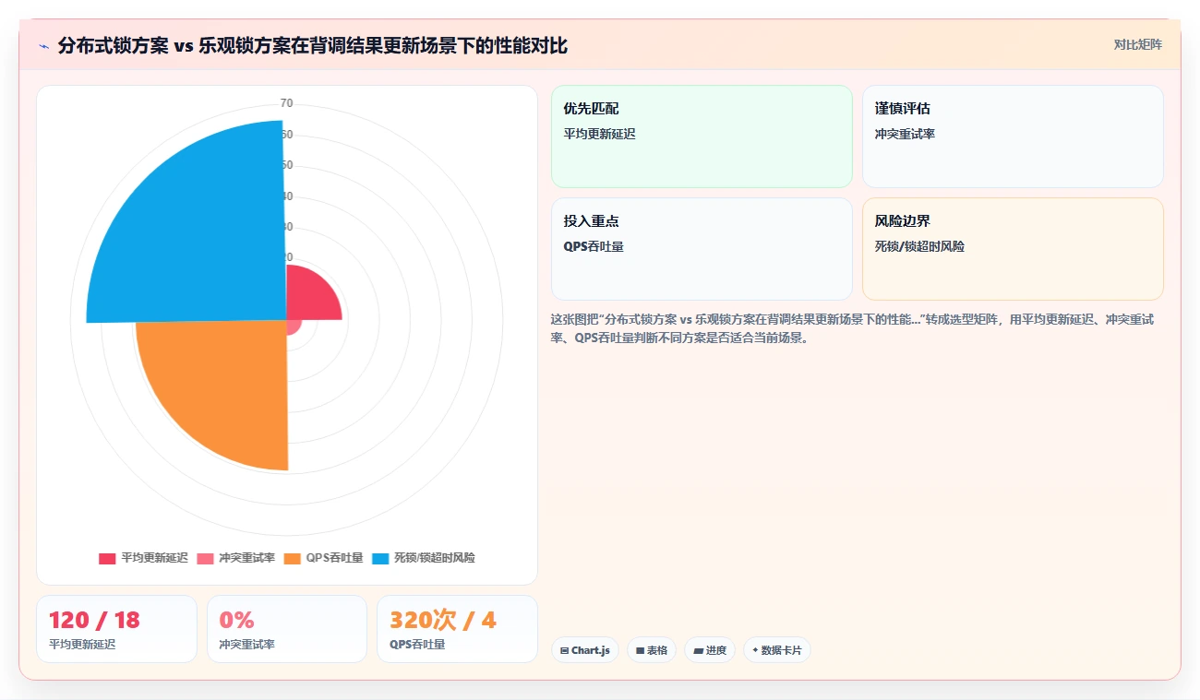Click the 进度 tag icon

click(x=698, y=650)
